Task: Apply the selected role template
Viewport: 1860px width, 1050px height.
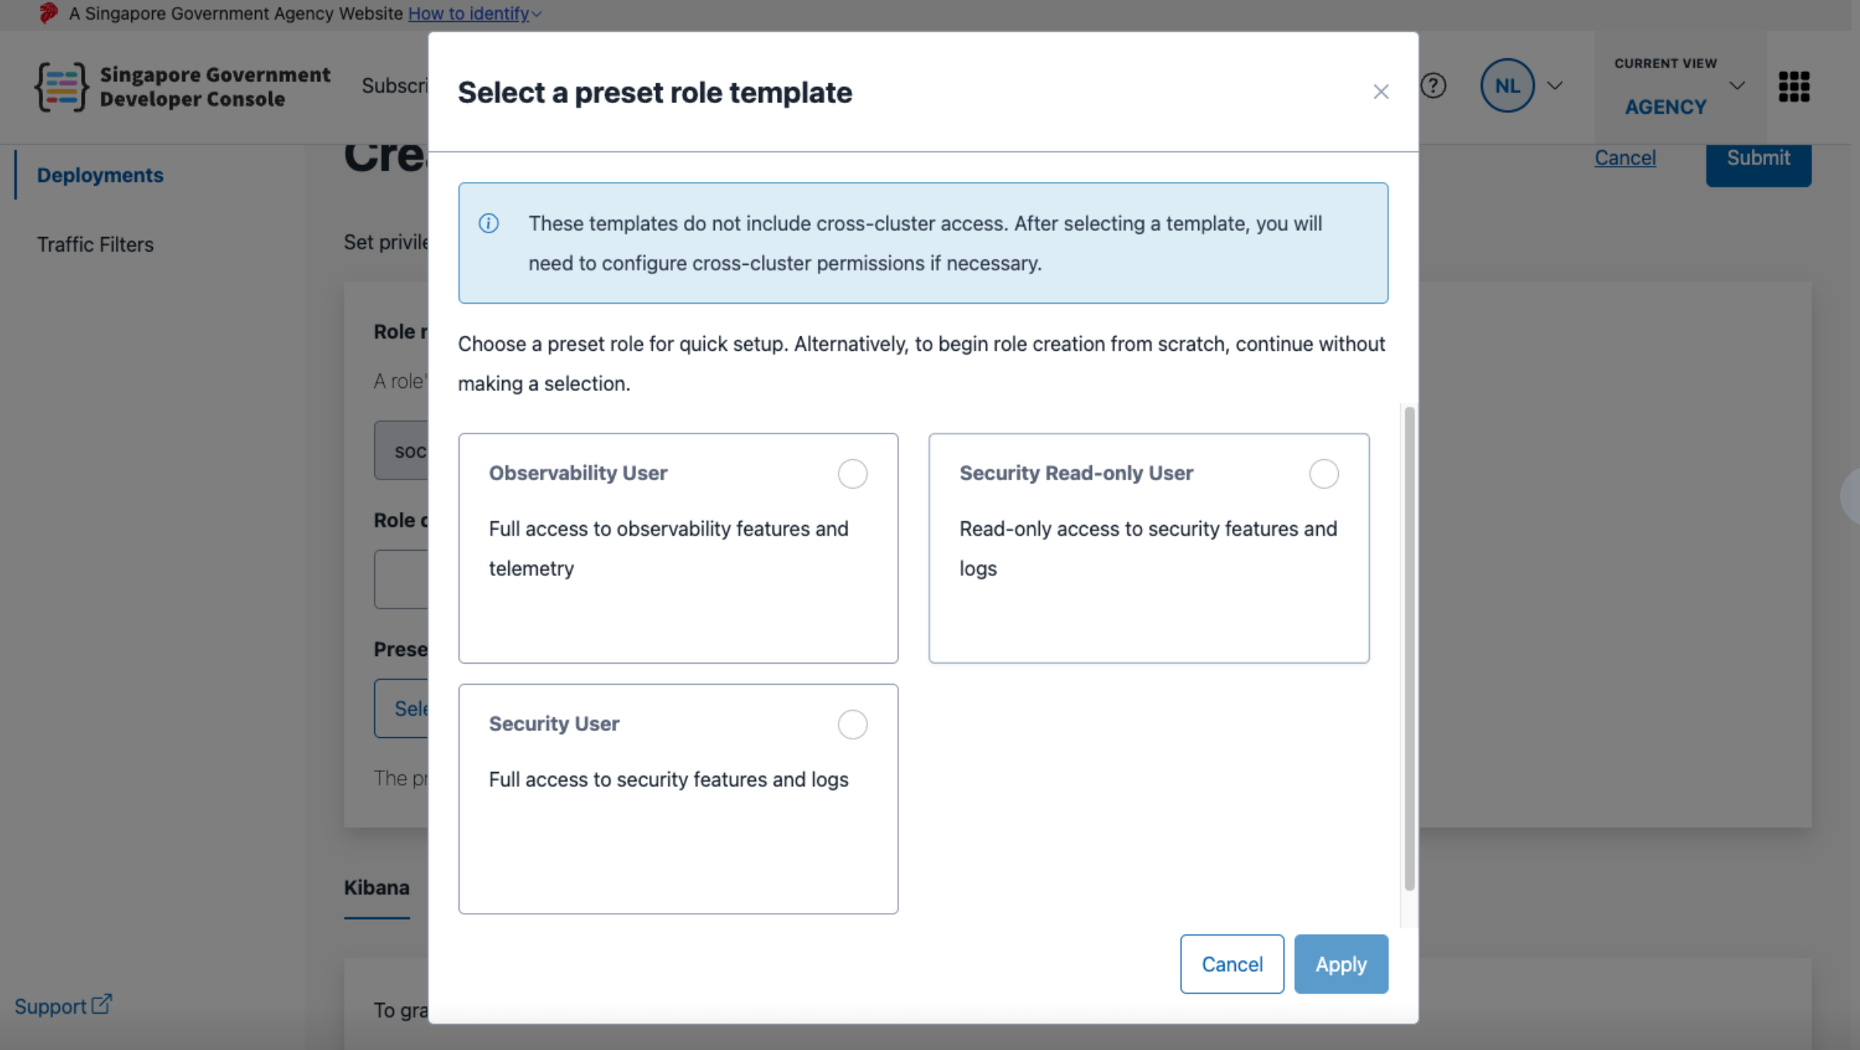Action: point(1340,964)
